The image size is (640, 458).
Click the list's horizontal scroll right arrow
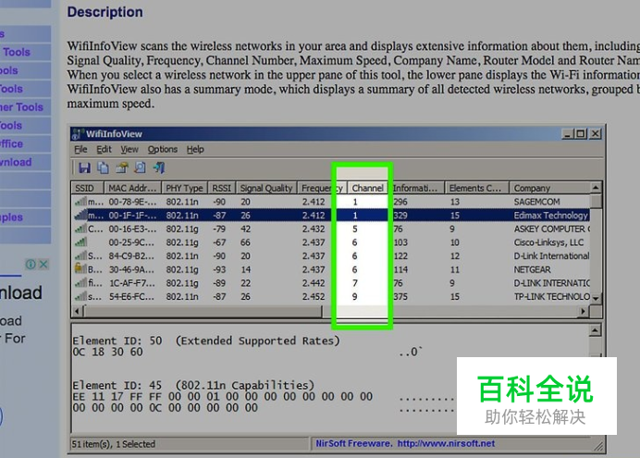[584, 311]
